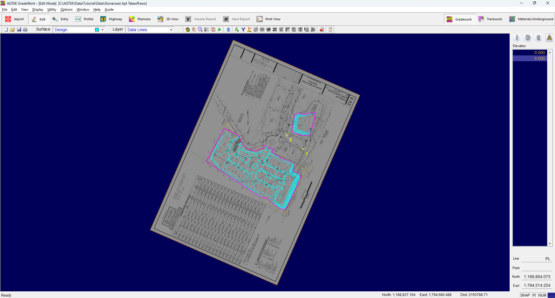Expand the Surface dropdown showing Design
Viewport: 555px width, 298px height.
coord(102,30)
